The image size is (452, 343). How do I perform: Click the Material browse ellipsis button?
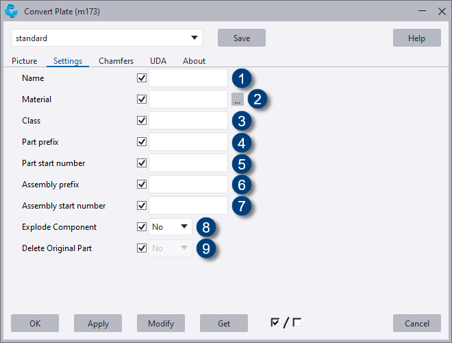[x=237, y=99]
